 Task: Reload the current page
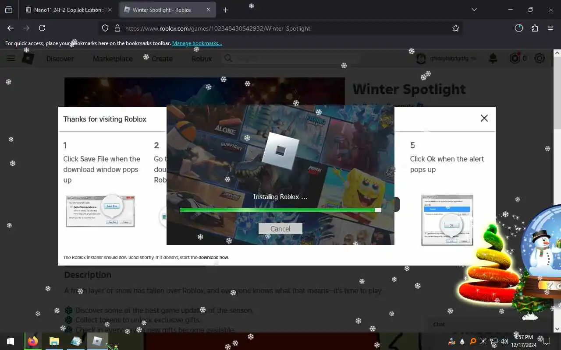(42, 28)
